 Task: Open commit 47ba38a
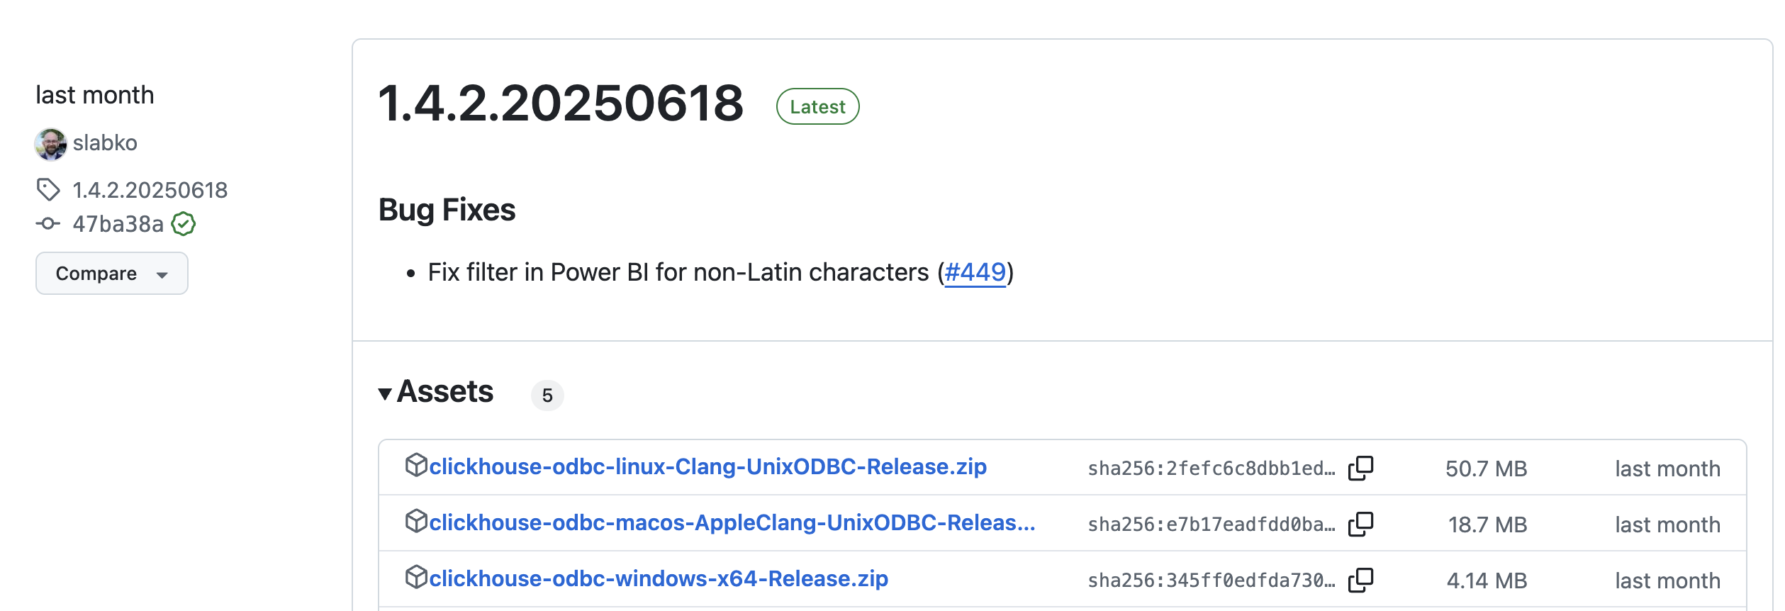[x=118, y=224]
